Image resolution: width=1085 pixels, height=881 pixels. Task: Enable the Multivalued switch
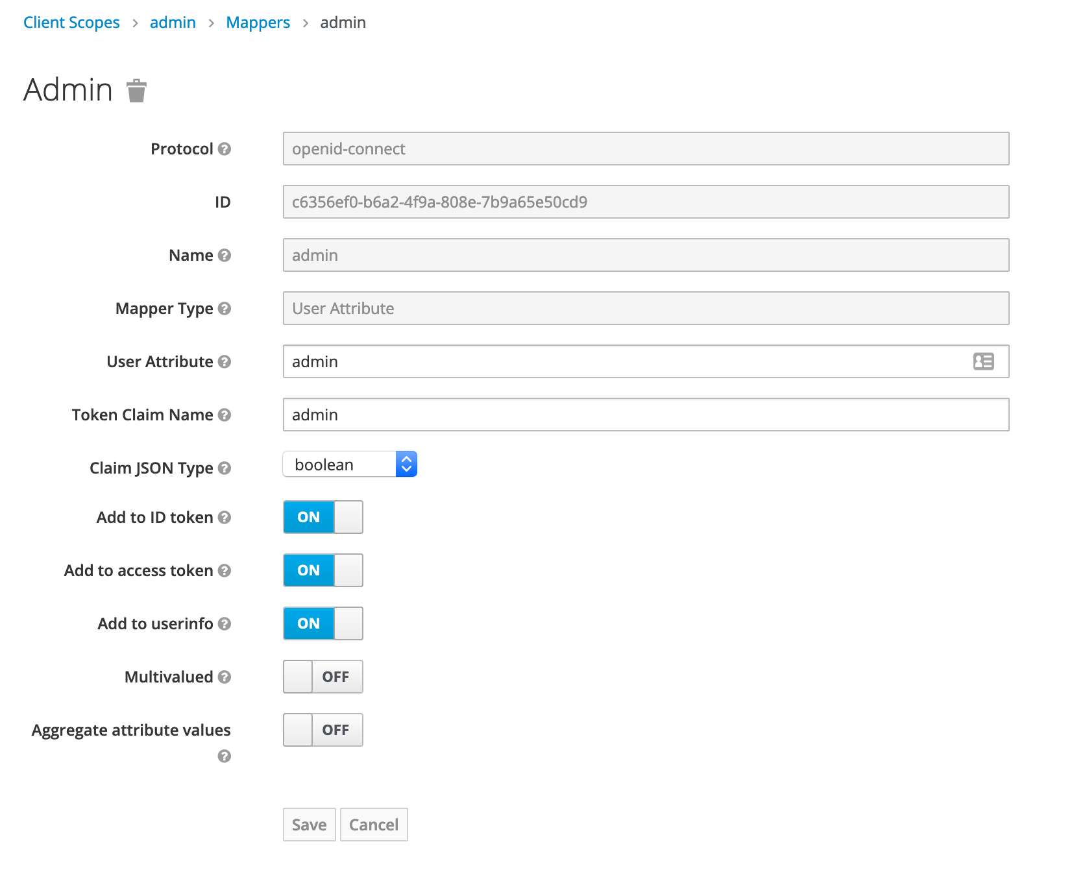click(323, 677)
